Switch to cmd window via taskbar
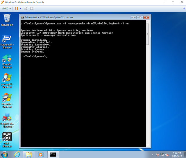 (x=53, y=155)
